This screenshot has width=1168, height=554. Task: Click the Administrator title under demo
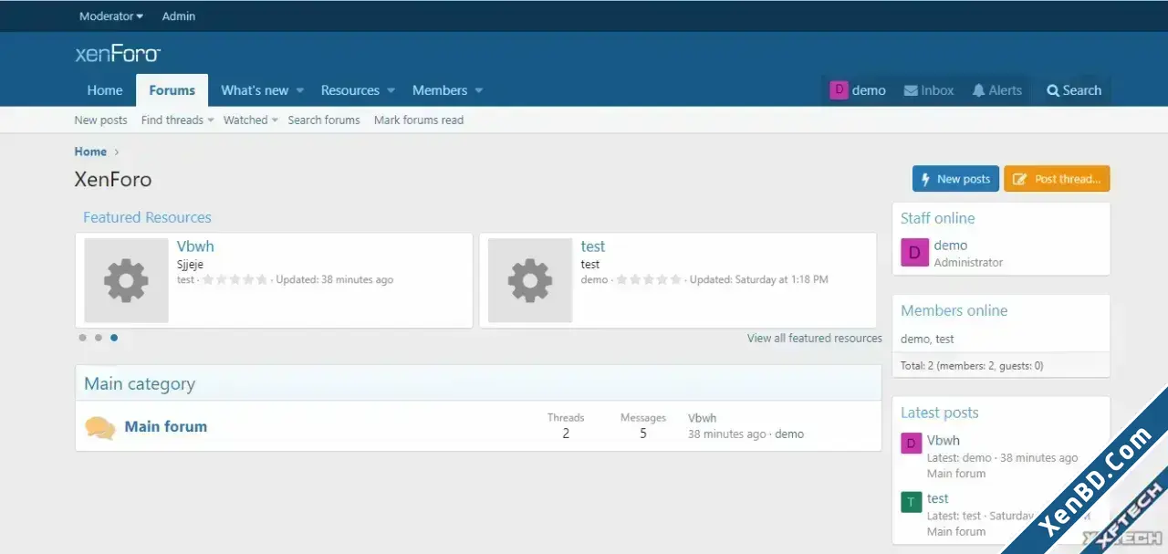(x=968, y=263)
